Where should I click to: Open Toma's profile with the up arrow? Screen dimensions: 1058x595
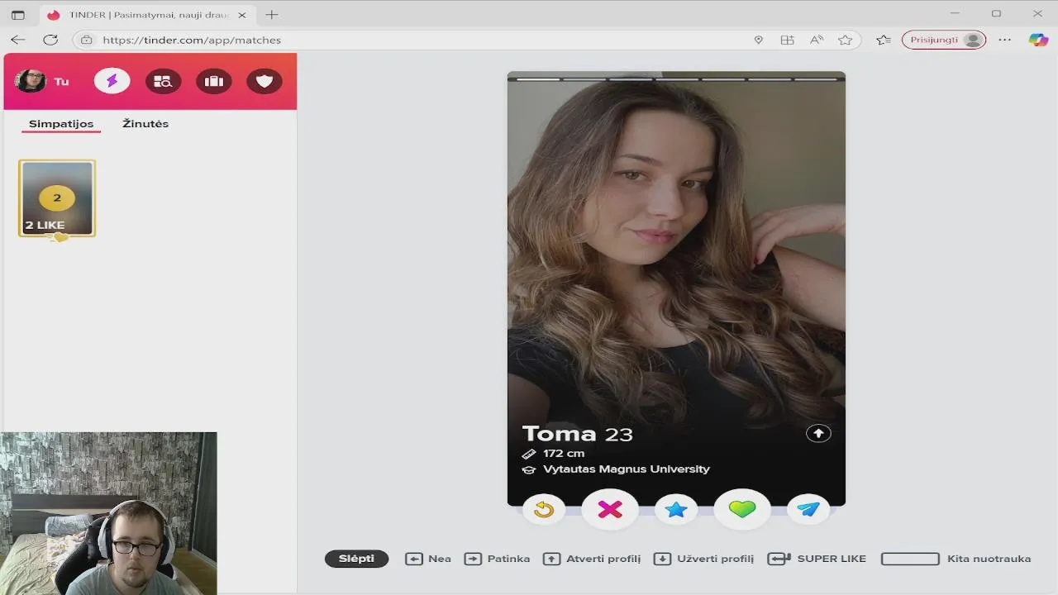coord(818,434)
